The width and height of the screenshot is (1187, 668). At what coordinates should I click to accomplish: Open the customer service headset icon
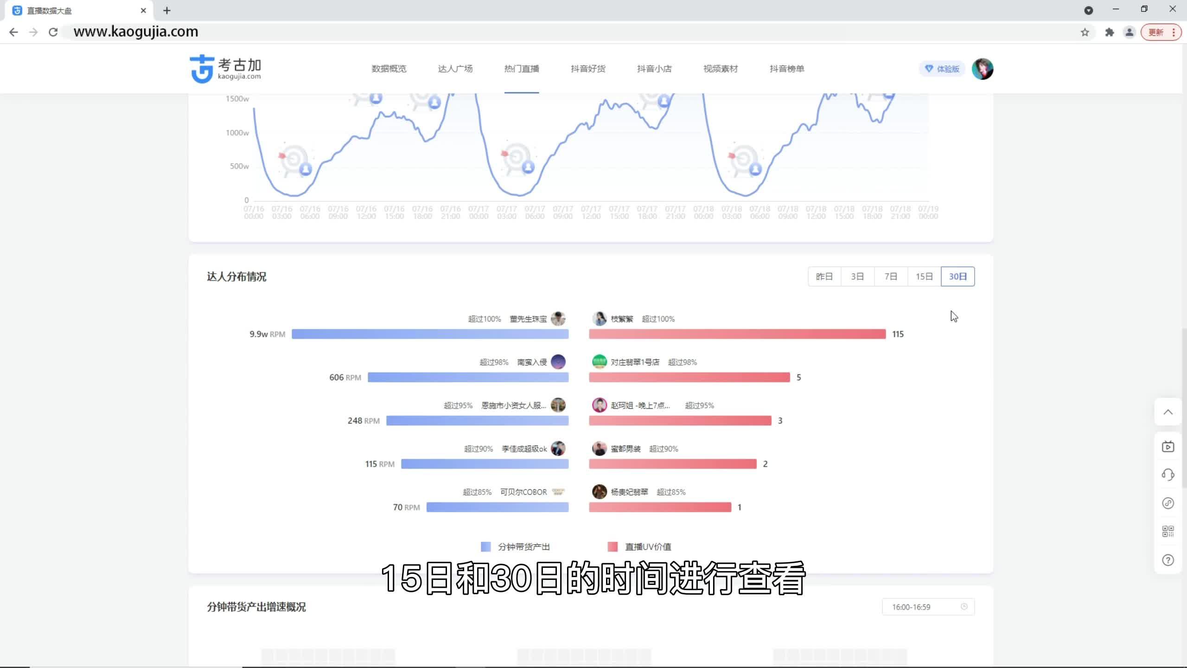click(1168, 475)
